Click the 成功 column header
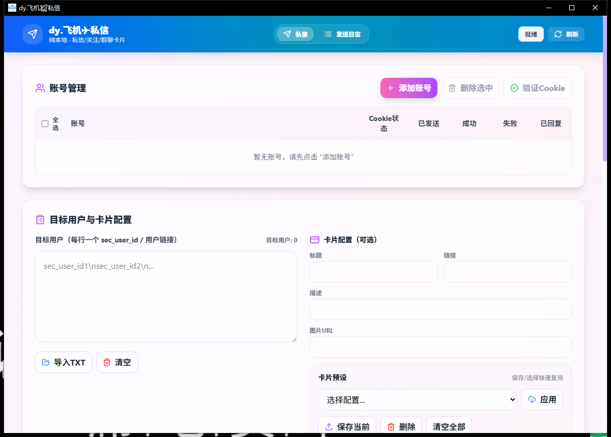 (469, 123)
